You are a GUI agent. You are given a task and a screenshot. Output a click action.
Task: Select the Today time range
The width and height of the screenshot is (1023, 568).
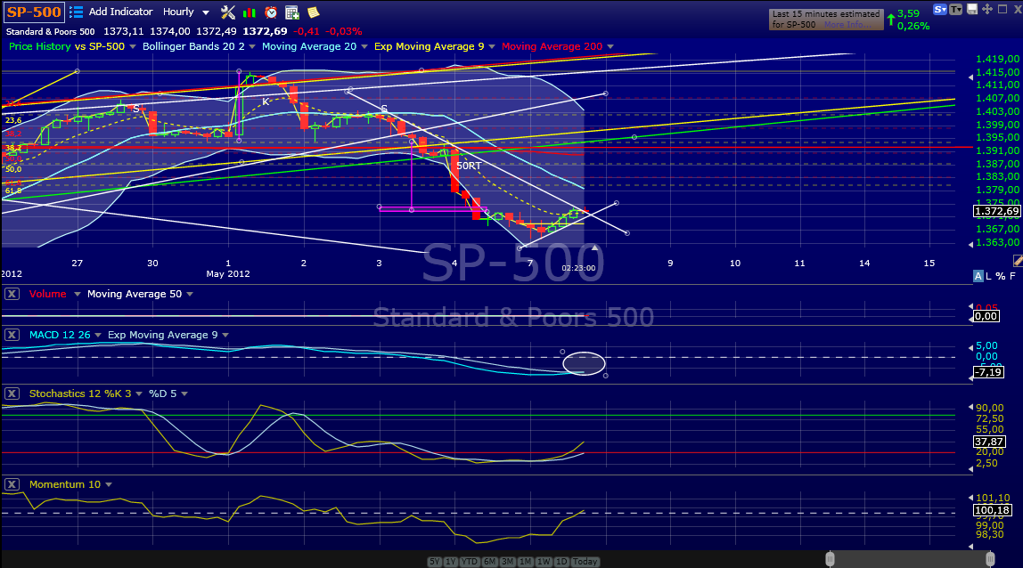pyautogui.click(x=585, y=562)
